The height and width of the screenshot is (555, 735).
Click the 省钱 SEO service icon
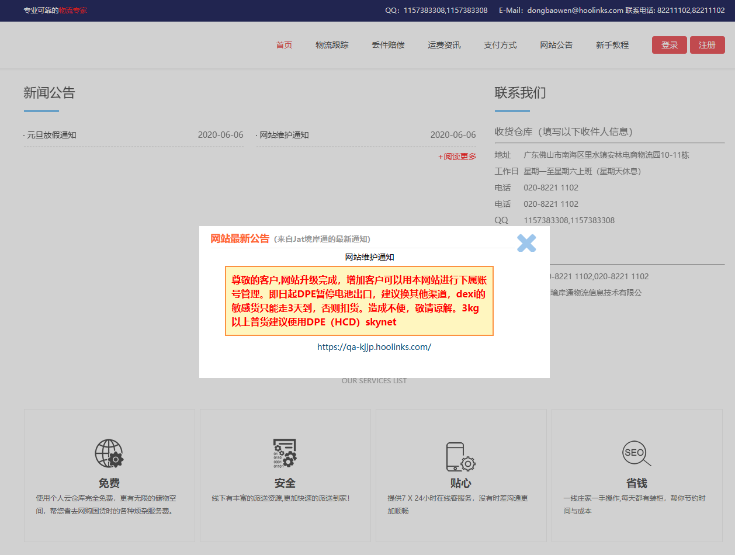(636, 453)
